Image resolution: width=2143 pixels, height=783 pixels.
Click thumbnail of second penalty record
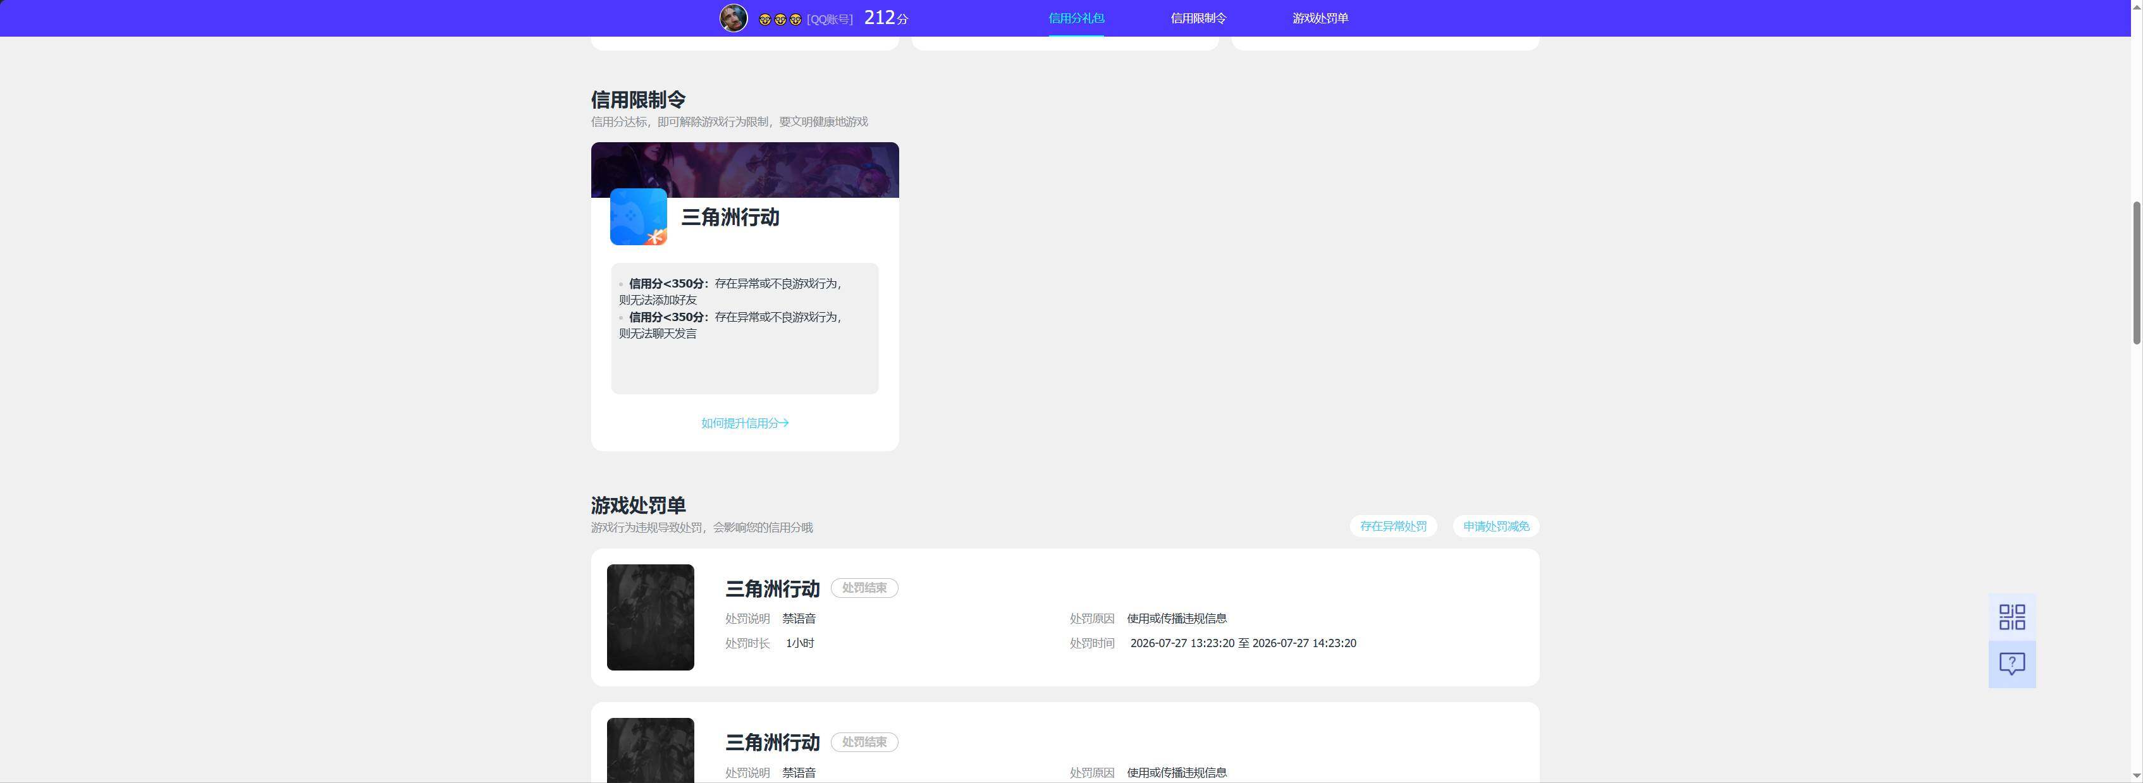649,751
